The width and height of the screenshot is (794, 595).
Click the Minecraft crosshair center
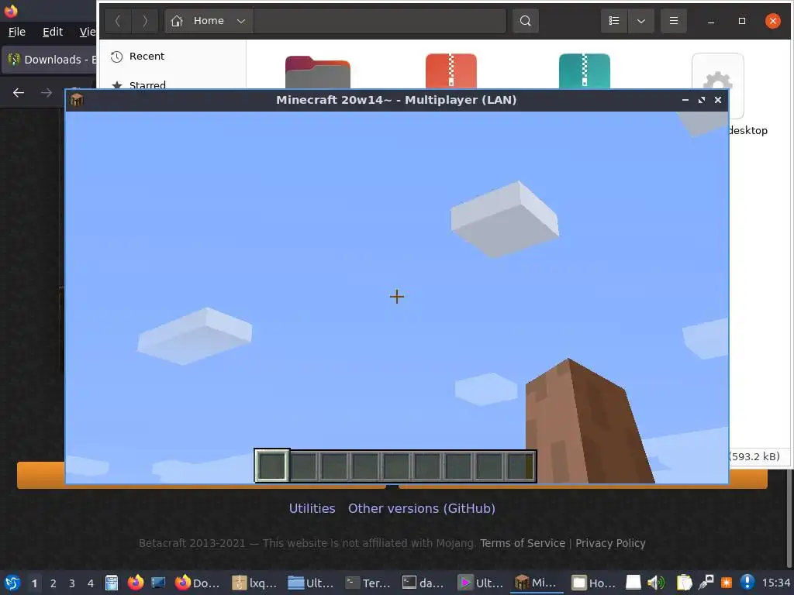[x=397, y=297]
